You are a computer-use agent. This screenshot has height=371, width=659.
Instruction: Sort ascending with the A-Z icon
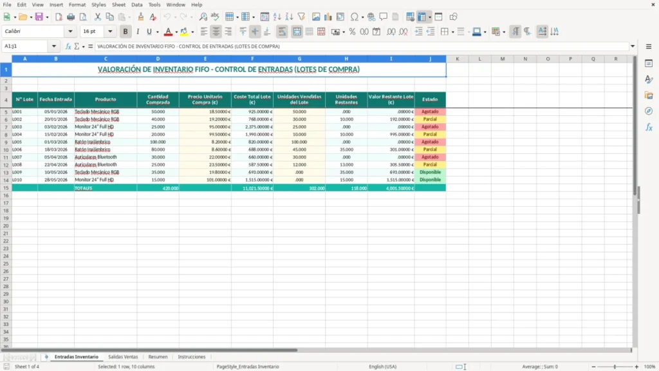point(277,17)
